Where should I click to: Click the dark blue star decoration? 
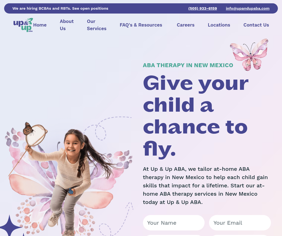pos(10,226)
